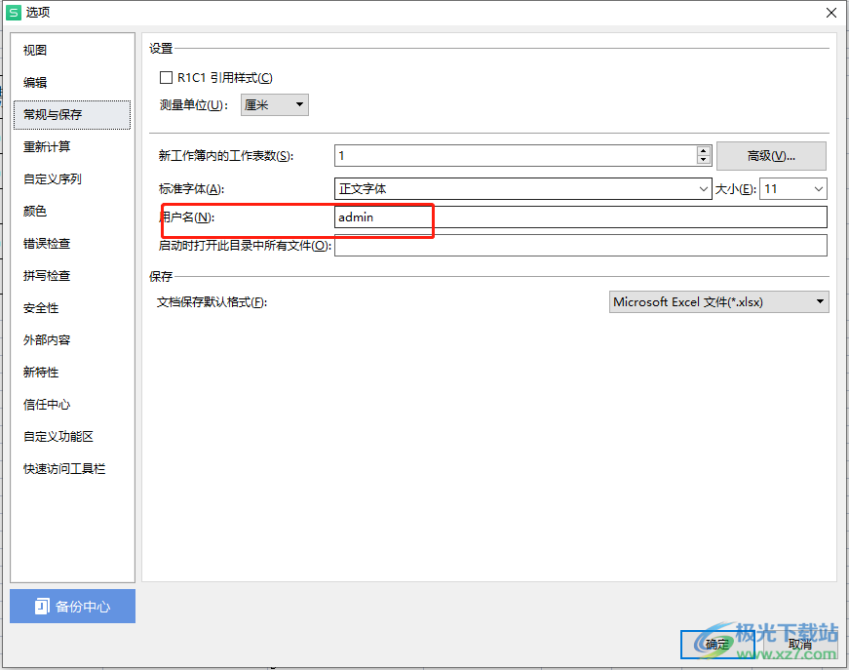Go to the 错误检查 category

point(72,244)
